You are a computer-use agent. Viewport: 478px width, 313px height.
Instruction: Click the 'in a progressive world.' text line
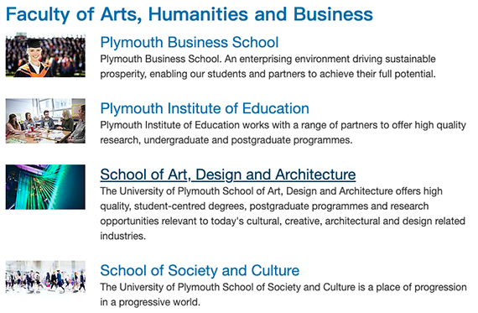[x=150, y=302]
